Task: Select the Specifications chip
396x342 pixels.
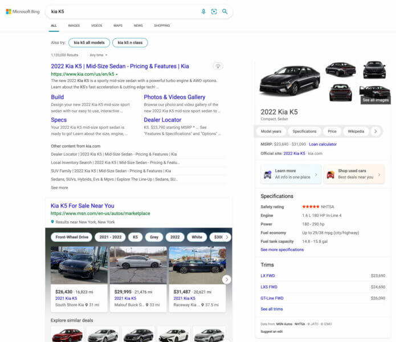Action: [304, 131]
